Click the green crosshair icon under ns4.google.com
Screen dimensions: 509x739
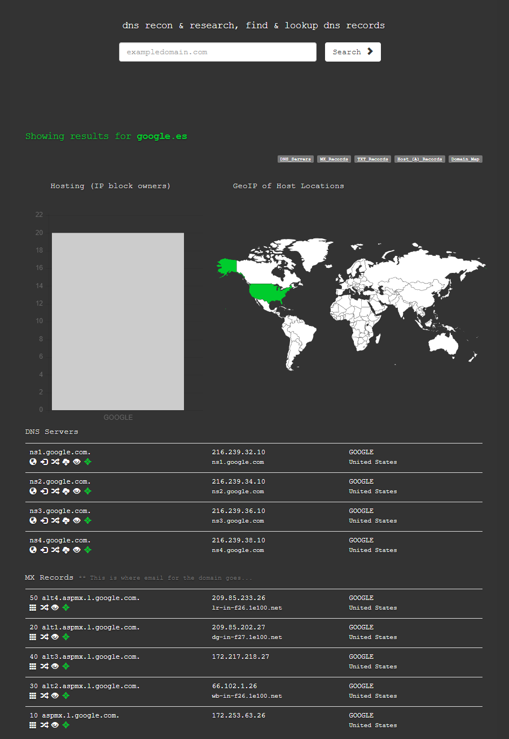coord(87,550)
